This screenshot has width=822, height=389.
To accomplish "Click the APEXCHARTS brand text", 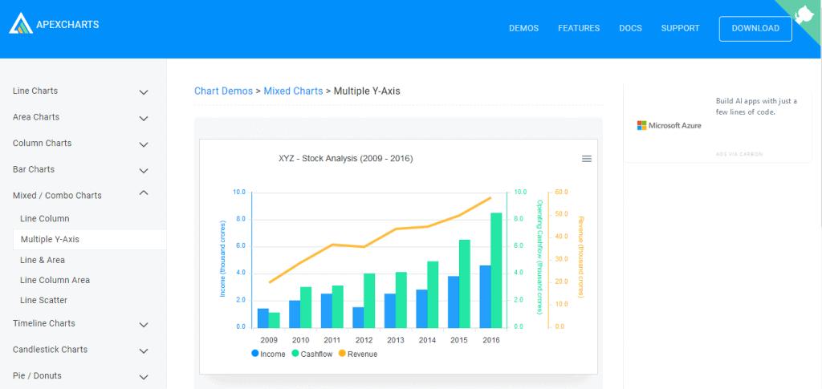I will point(67,24).
